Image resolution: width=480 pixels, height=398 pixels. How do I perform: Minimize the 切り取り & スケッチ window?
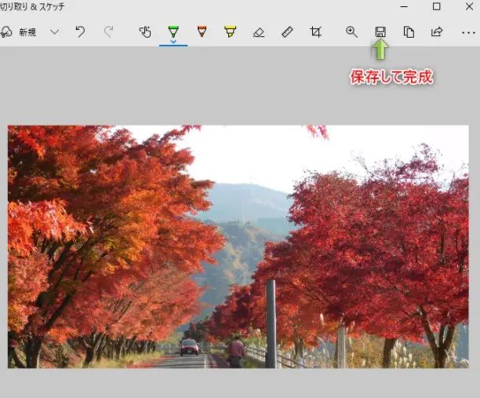click(x=404, y=6)
